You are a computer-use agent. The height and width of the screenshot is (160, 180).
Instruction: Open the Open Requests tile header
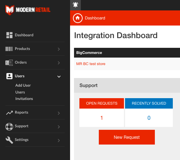coord(102,103)
